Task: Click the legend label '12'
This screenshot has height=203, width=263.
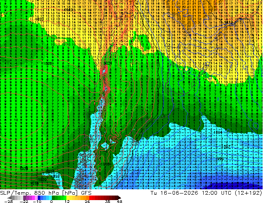Action: (67, 201)
